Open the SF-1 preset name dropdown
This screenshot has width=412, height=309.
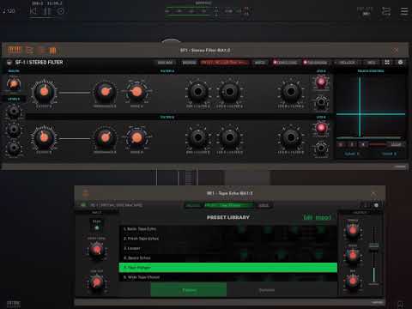[x=224, y=63]
